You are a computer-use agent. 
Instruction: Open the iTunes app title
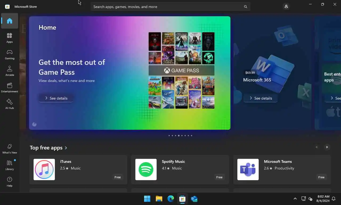click(66, 161)
